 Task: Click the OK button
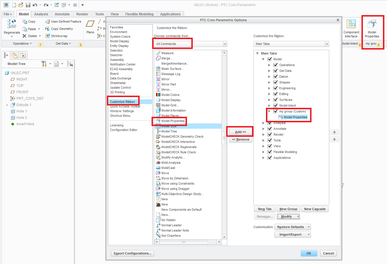[x=309, y=253]
